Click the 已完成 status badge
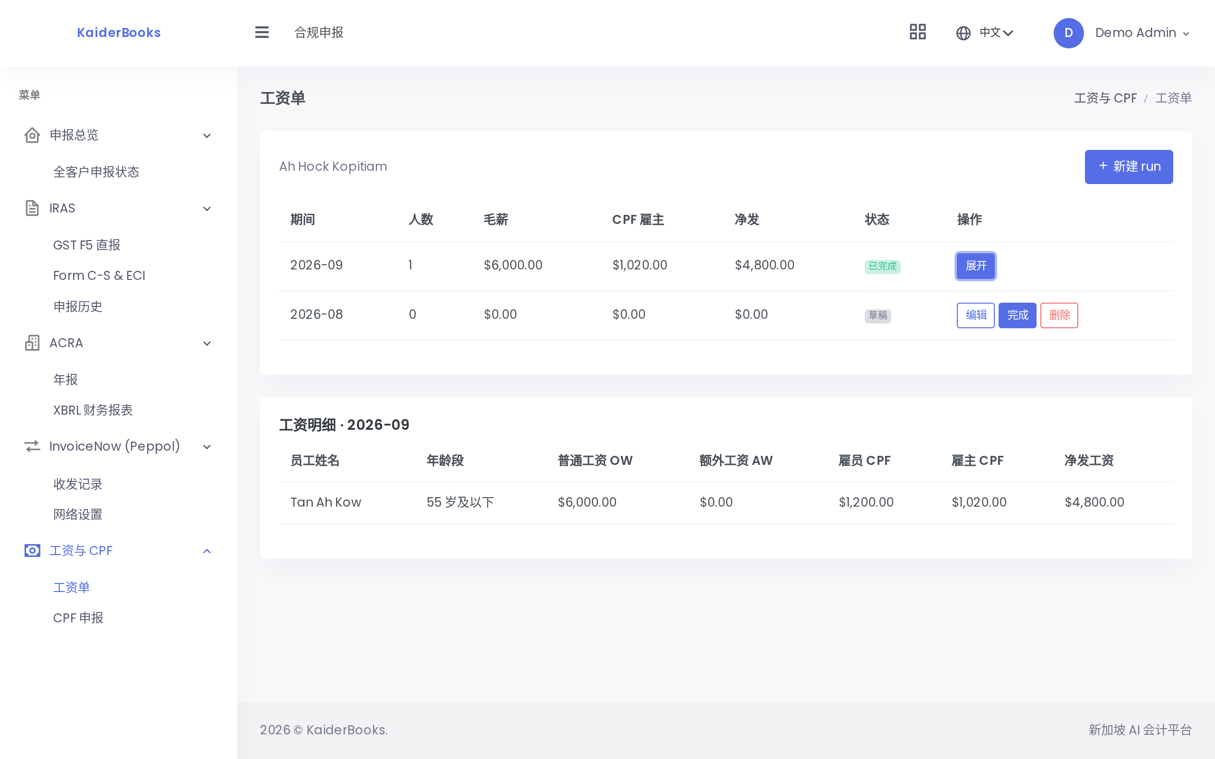Viewport: 1215px width, 759px height. pos(882,267)
